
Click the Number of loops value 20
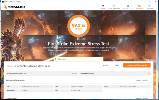(149, 73)
